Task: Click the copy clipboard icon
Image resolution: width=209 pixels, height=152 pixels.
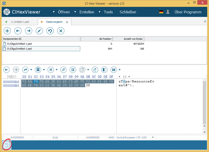Action: tap(82, 70)
